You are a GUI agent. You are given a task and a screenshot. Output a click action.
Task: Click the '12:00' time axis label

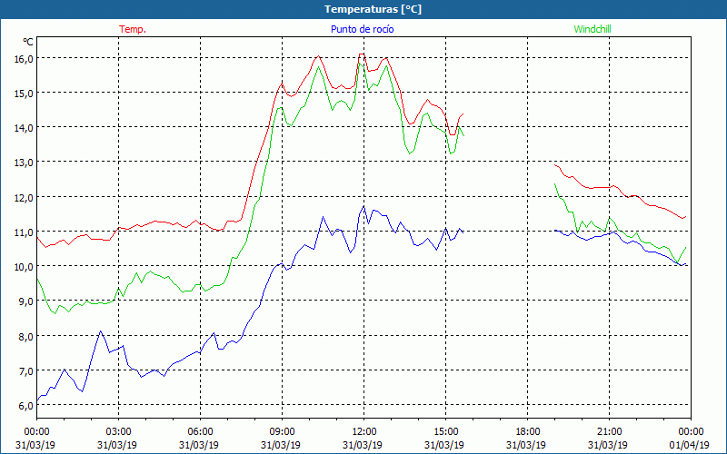click(363, 432)
